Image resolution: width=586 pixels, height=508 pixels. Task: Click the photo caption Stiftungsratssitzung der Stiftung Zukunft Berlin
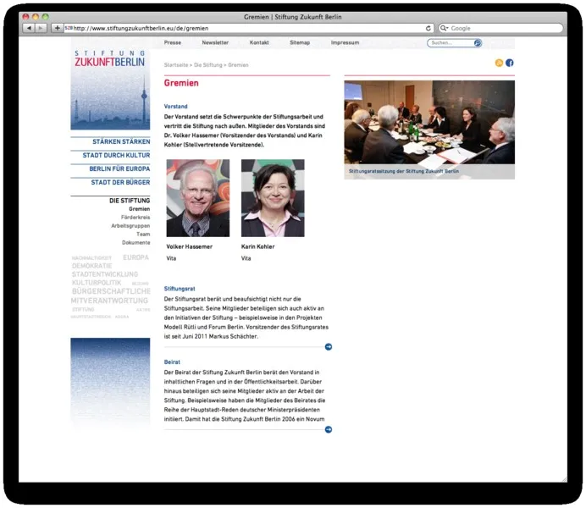point(404,171)
